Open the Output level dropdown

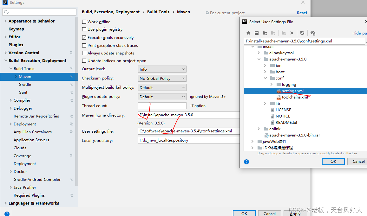(x=162, y=69)
